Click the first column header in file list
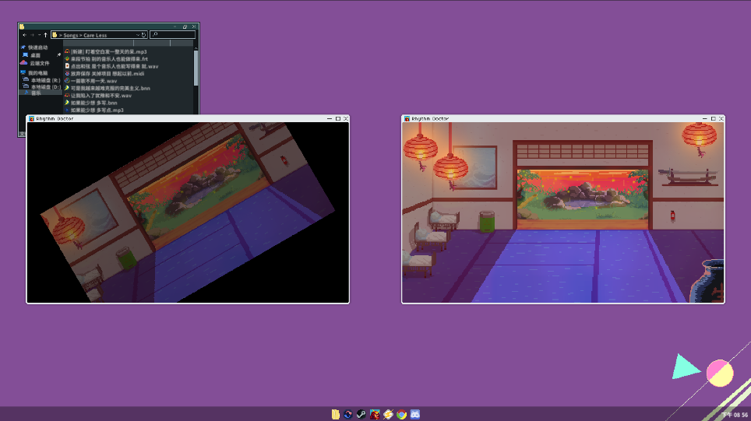 [x=98, y=43]
